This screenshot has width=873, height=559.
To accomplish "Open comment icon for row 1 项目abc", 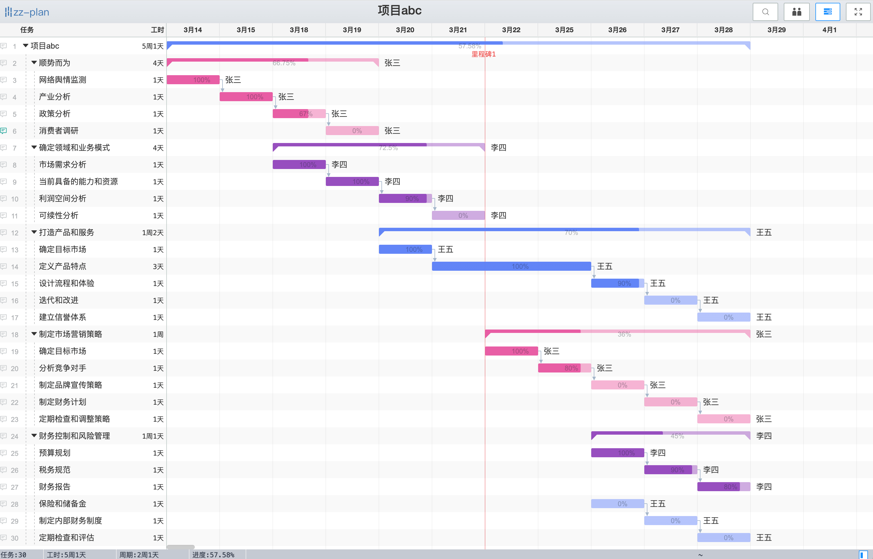I will coord(4,46).
